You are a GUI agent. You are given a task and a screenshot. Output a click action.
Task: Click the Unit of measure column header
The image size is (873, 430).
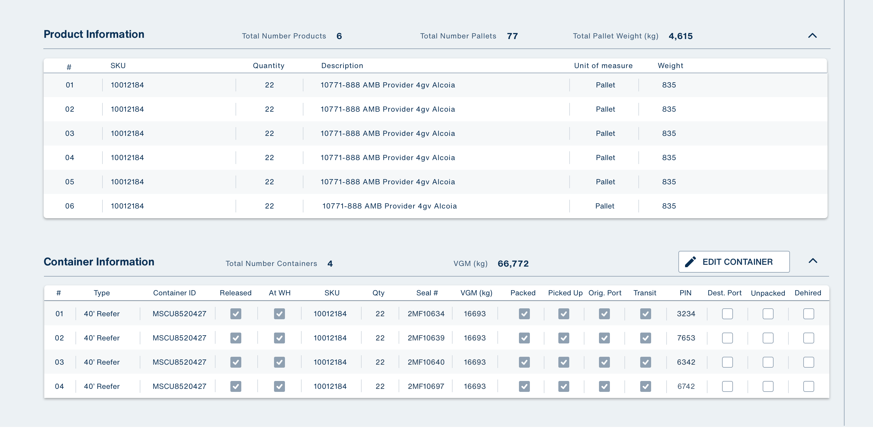[603, 66]
